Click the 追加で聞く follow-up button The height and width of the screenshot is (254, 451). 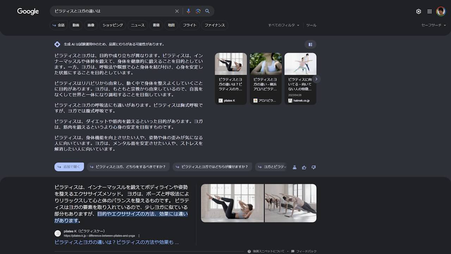[x=69, y=167]
